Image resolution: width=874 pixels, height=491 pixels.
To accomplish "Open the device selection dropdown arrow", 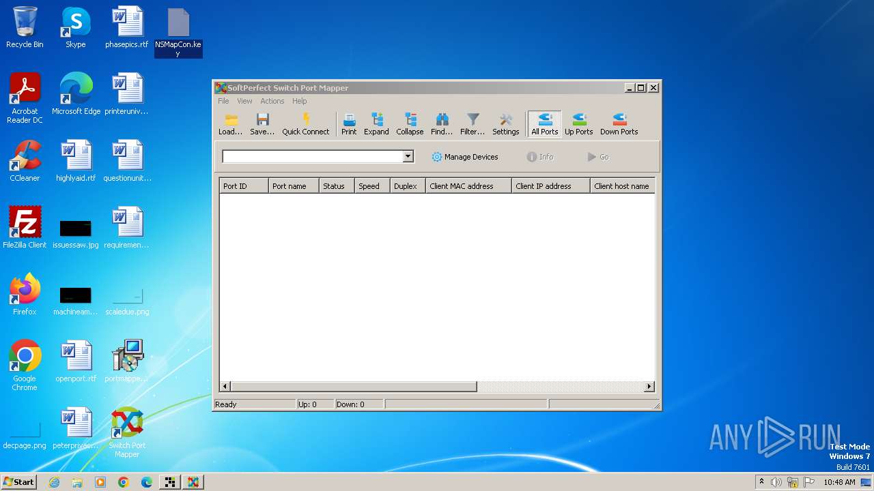I will tap(408, 157).
